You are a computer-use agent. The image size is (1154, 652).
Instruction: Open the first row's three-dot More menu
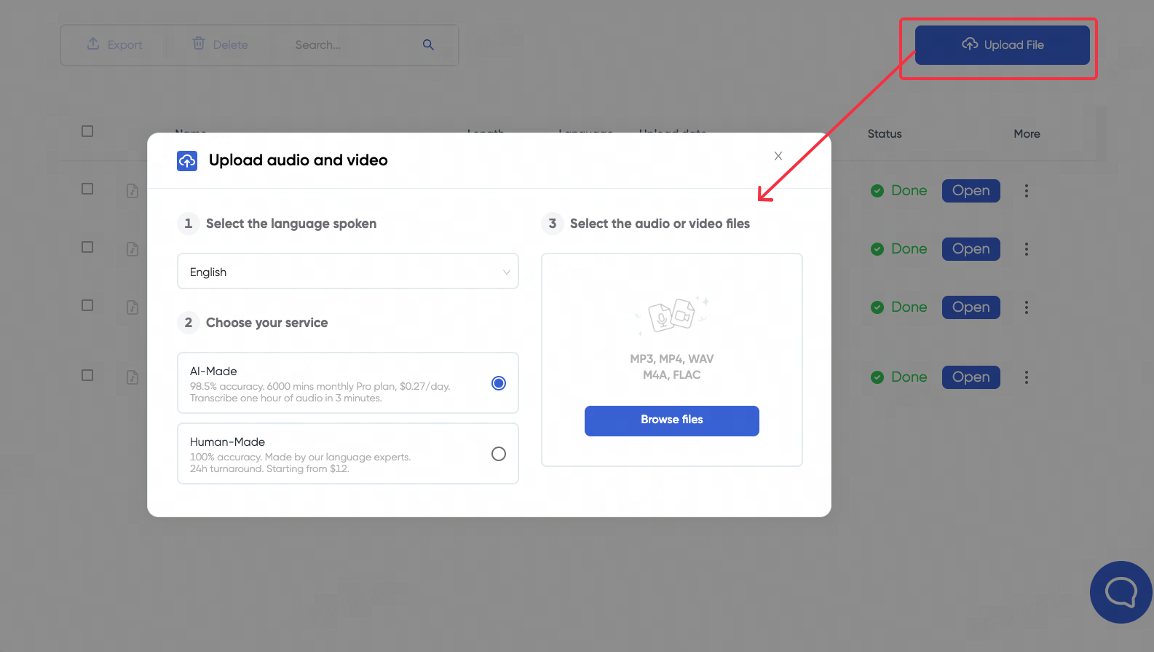1027,191
